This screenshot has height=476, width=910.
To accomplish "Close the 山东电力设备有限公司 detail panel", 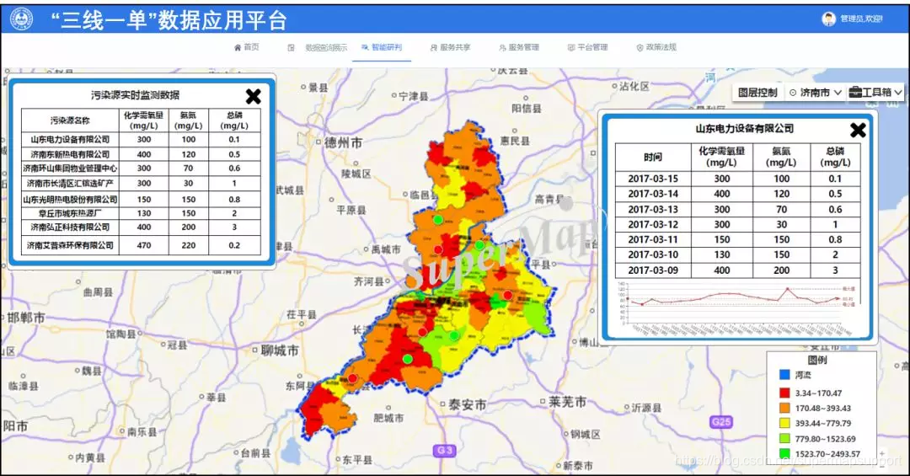I will pos(858,130).
